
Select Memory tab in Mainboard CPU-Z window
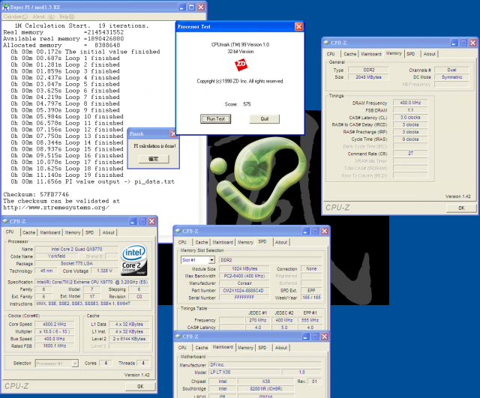click(245, 348)
